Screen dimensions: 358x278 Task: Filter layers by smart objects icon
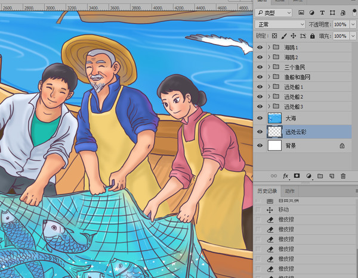[x=343, y=13]
